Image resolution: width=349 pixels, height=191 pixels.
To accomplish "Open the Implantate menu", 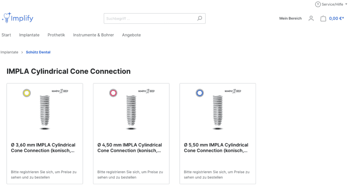I will [29, 35].
